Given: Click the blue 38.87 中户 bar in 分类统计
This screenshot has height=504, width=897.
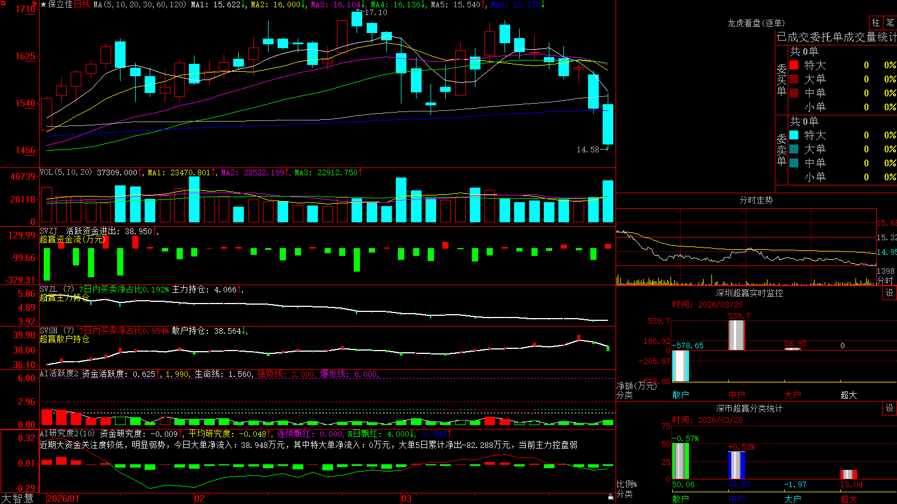Looking at the screenshot, I should (737, 465).
